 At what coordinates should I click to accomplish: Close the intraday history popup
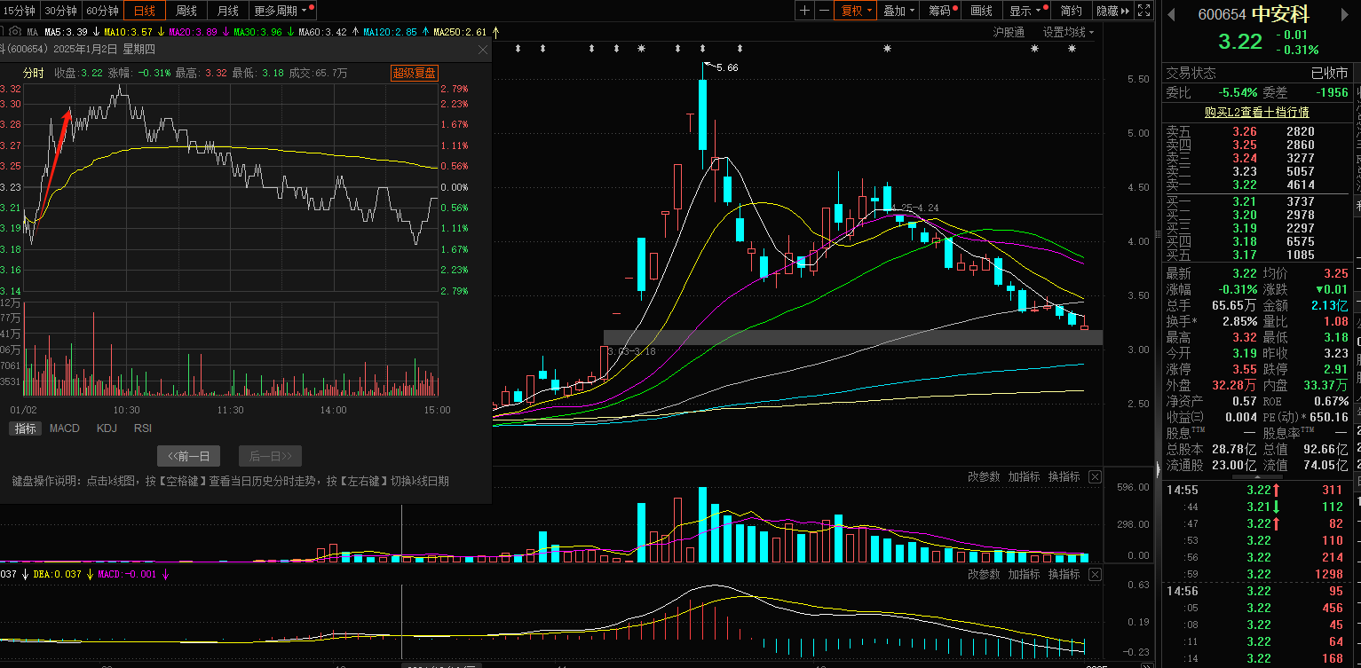click(x=483, y=50)
